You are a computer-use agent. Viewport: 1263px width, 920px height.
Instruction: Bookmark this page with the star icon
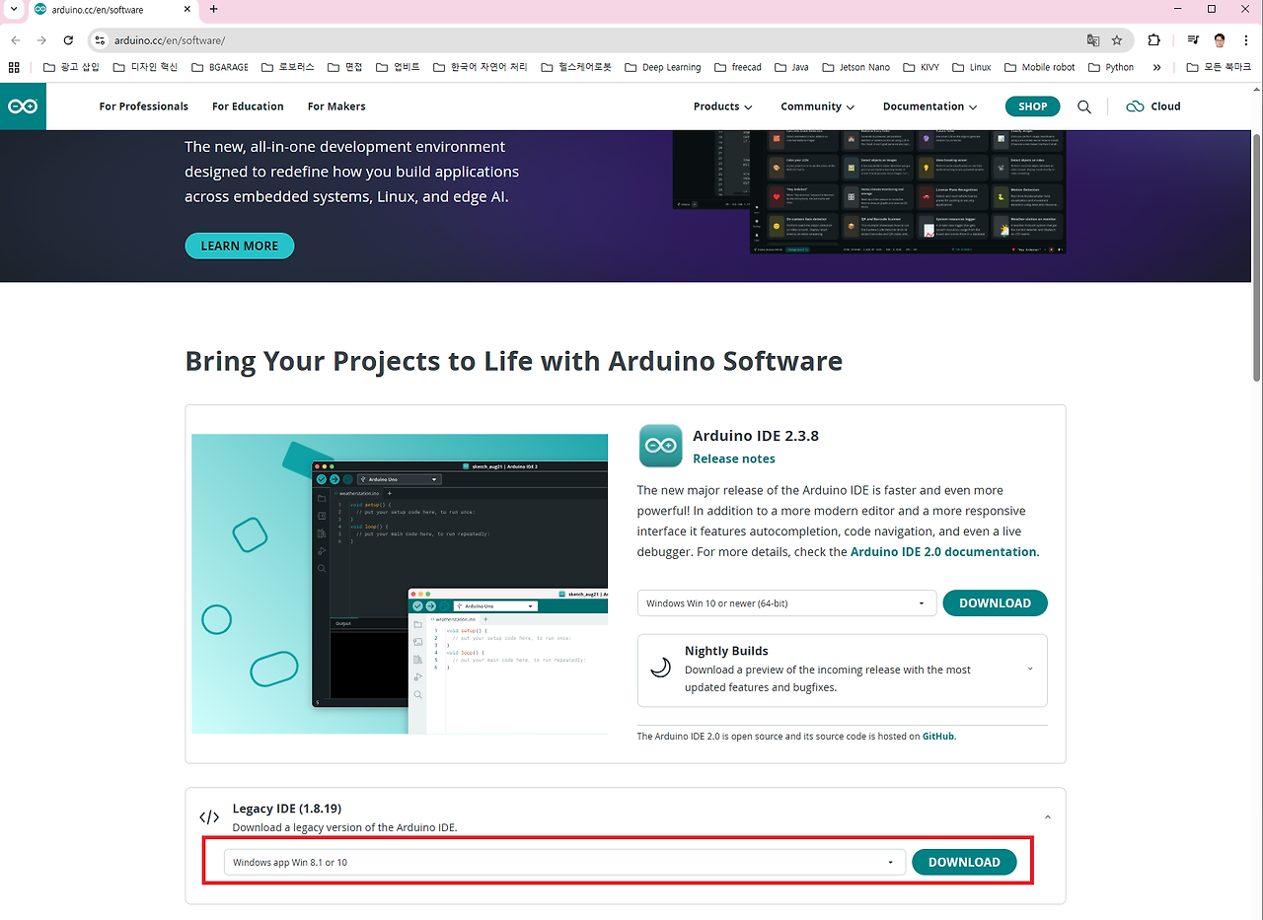(1117, 40)
